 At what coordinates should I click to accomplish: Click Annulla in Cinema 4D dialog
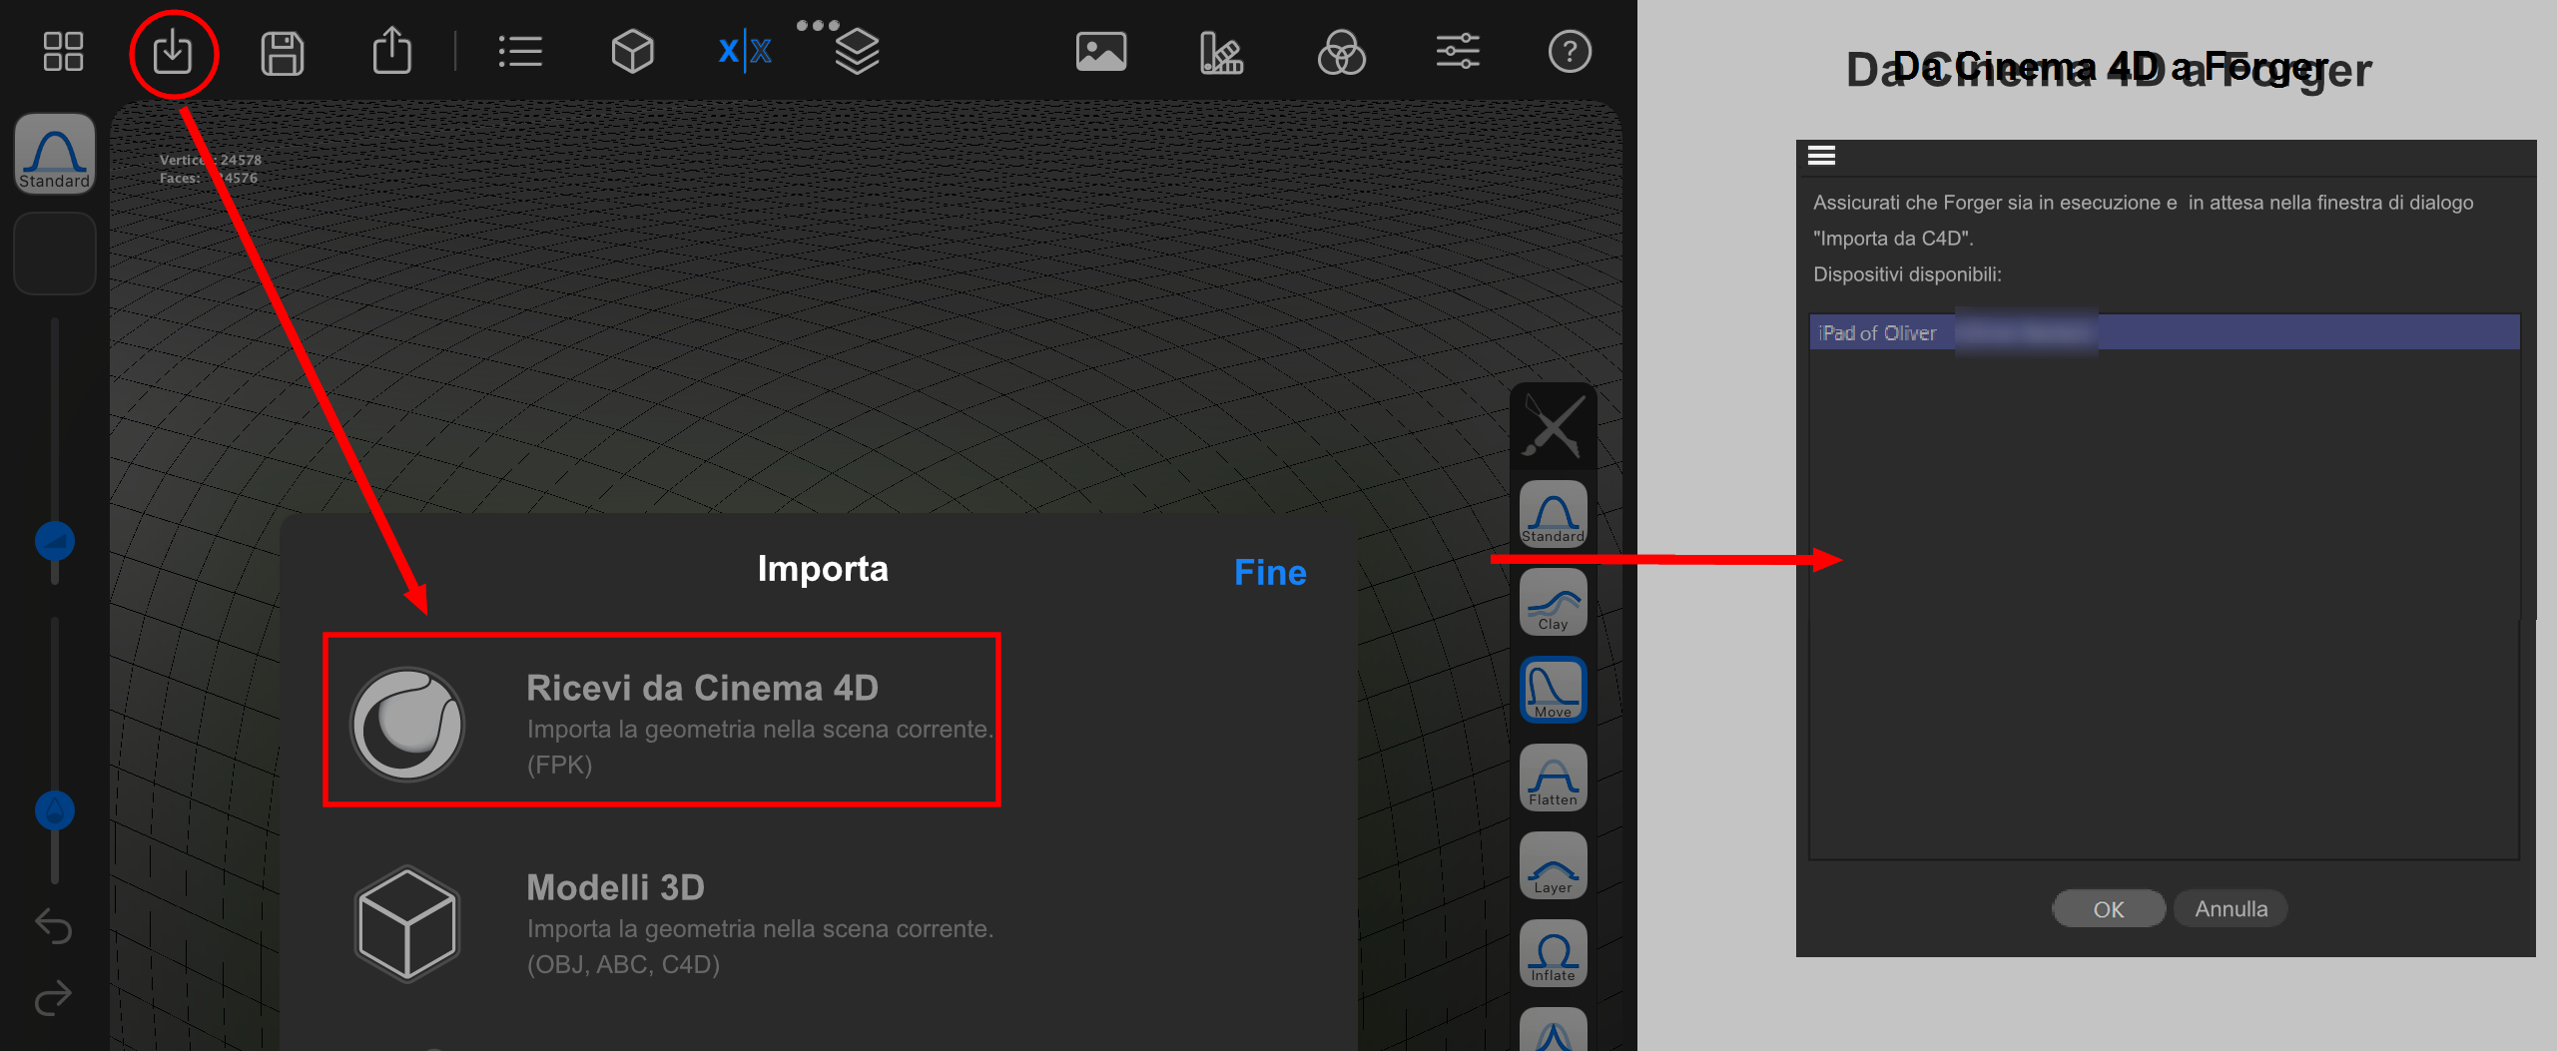(2231, 908)
